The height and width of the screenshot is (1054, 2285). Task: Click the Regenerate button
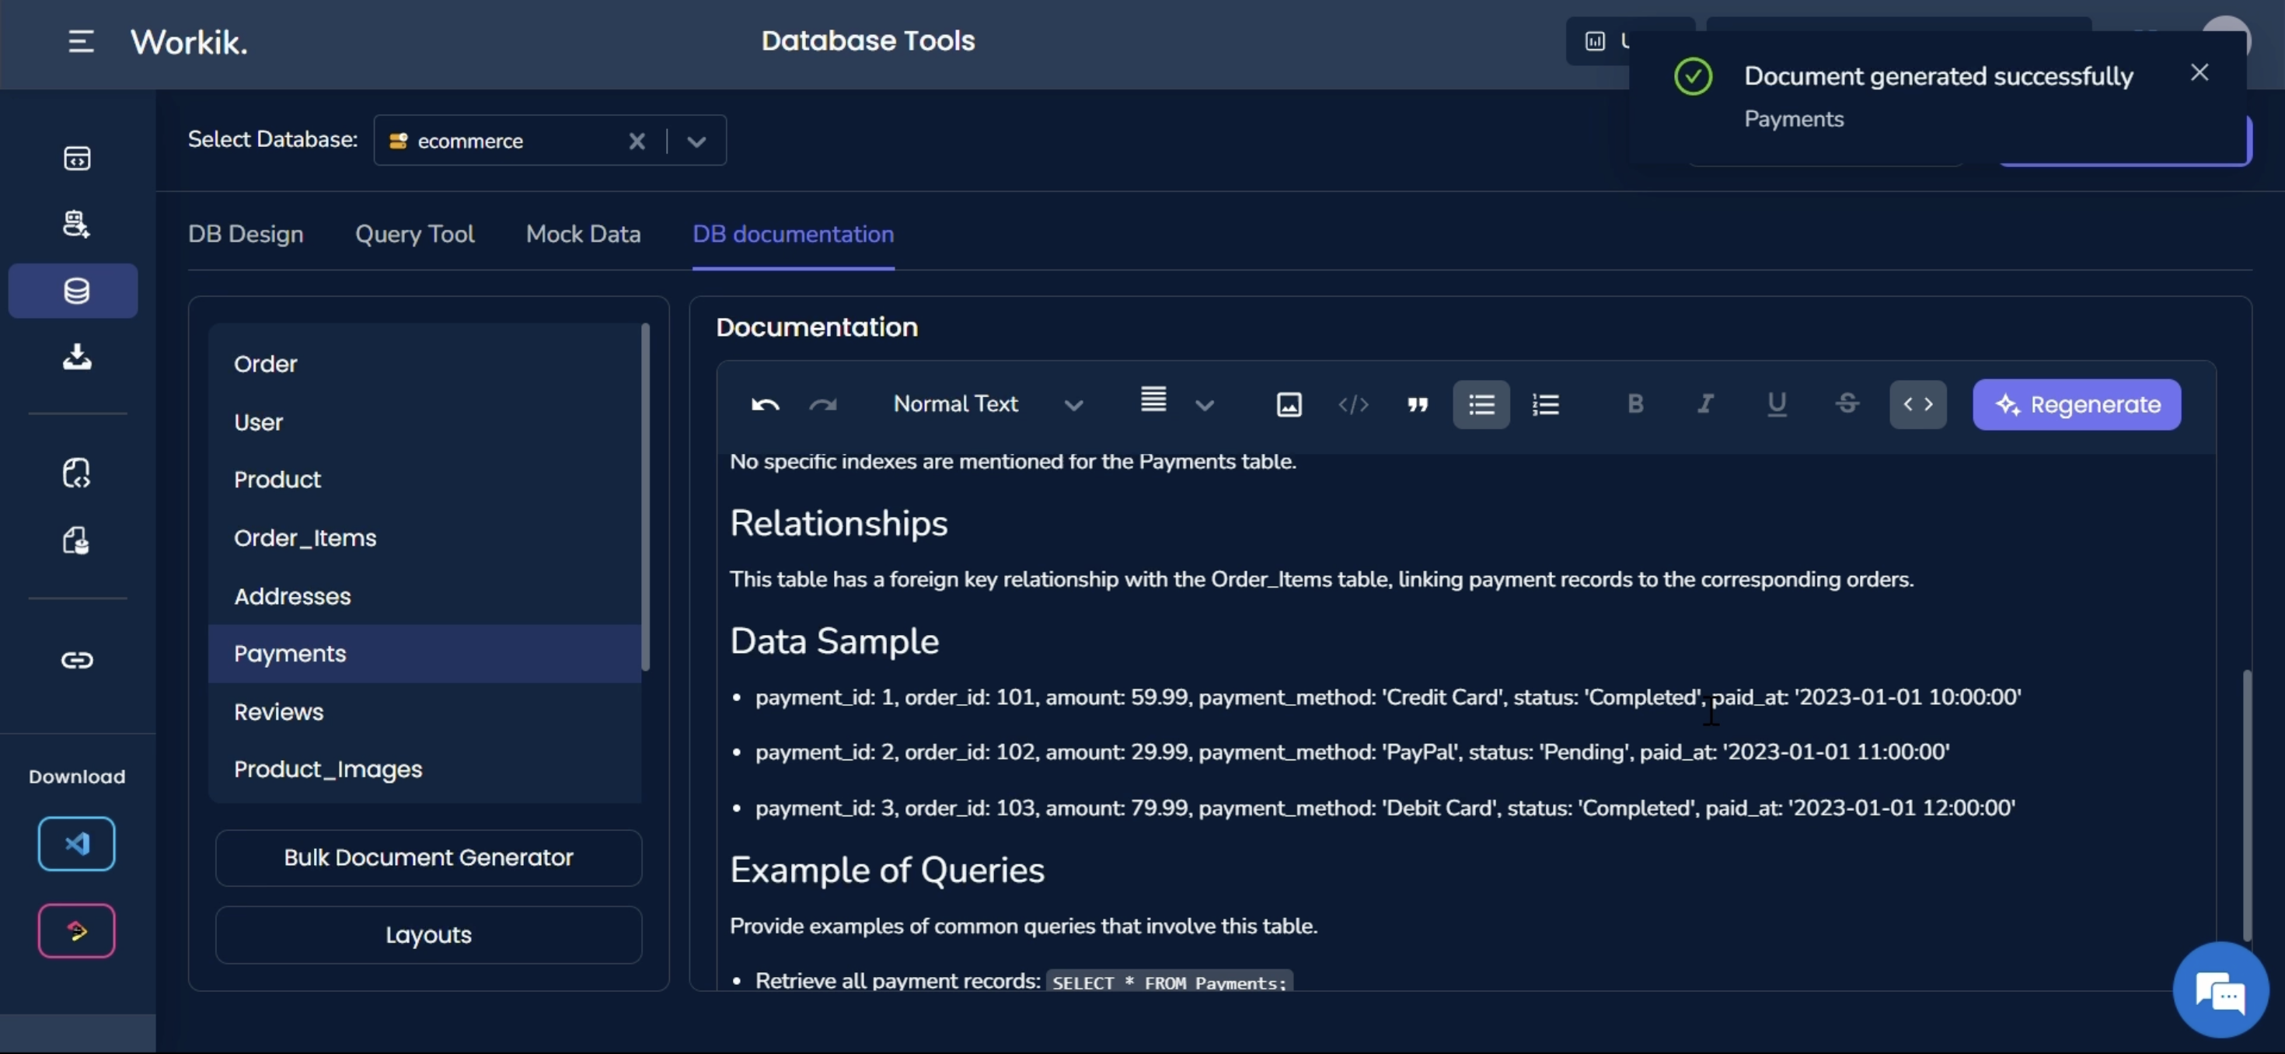tap(2077, 404)
